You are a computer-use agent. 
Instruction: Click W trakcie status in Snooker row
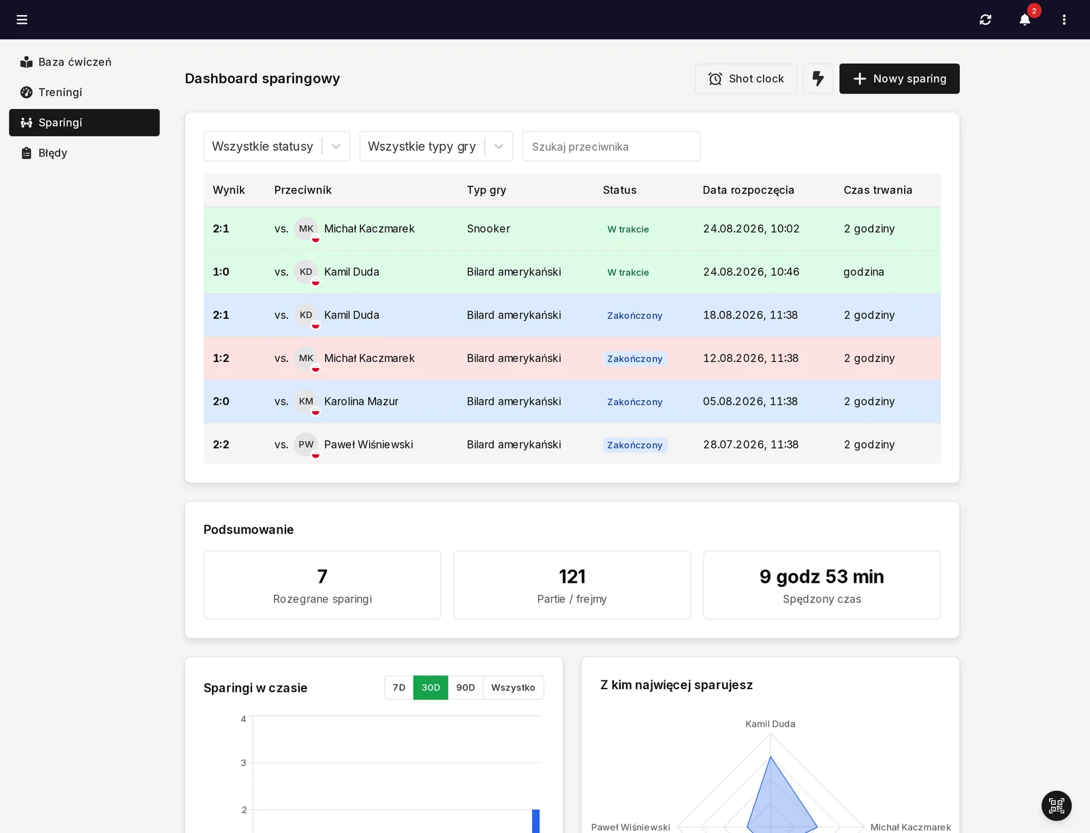(628, 229)
